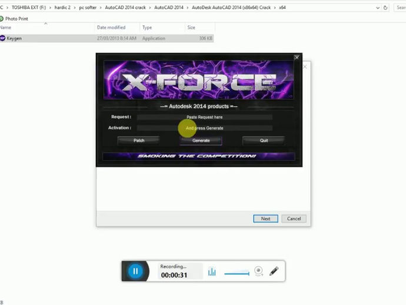Screen dimensions: 406x305
Task: Select the Keygen file row
Action: [x=107, y=38]
